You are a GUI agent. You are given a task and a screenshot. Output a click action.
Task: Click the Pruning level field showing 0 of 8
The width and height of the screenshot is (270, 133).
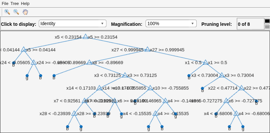click(x=250, y=24)
